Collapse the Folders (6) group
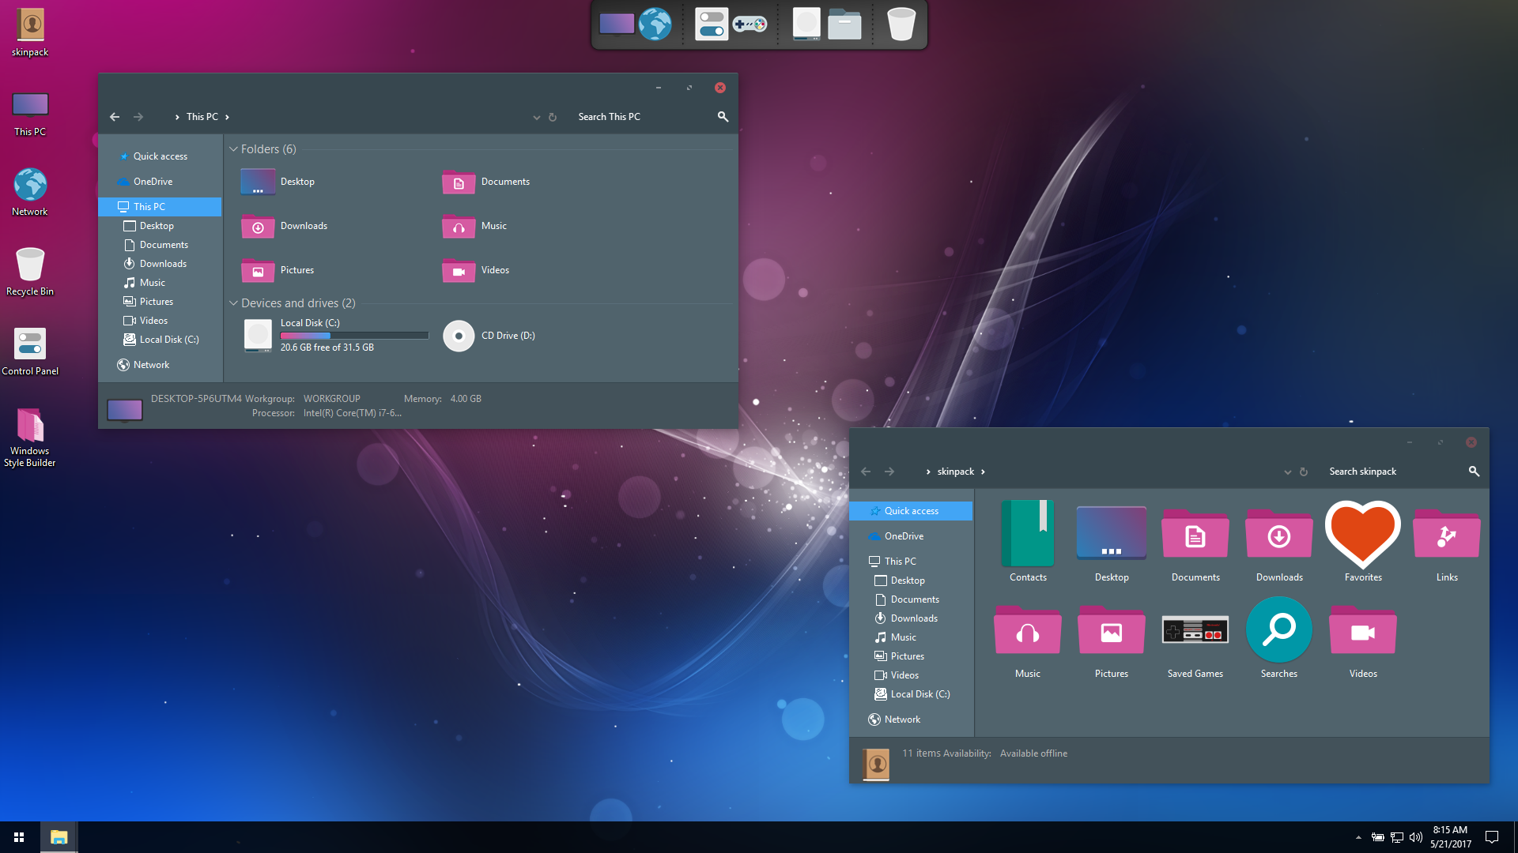Screen dimensions: 1518x853 pyautogui.click(x=233, y=149)
